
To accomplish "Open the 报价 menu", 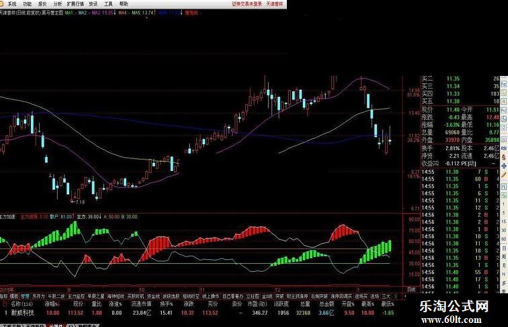I will coord(42,4).
